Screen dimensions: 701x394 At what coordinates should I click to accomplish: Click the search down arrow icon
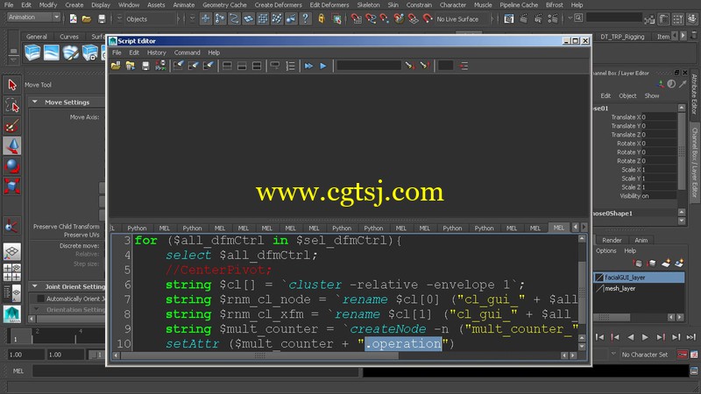tap(409, 67)
